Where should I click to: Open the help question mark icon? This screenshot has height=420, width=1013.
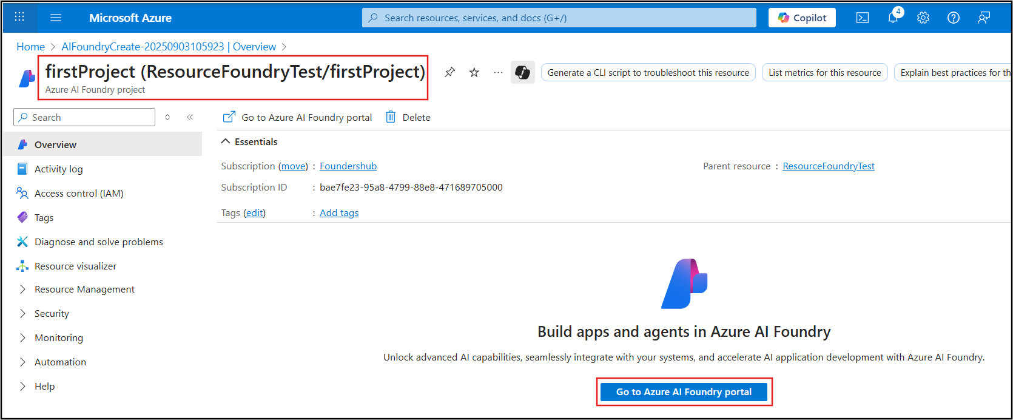954,18
